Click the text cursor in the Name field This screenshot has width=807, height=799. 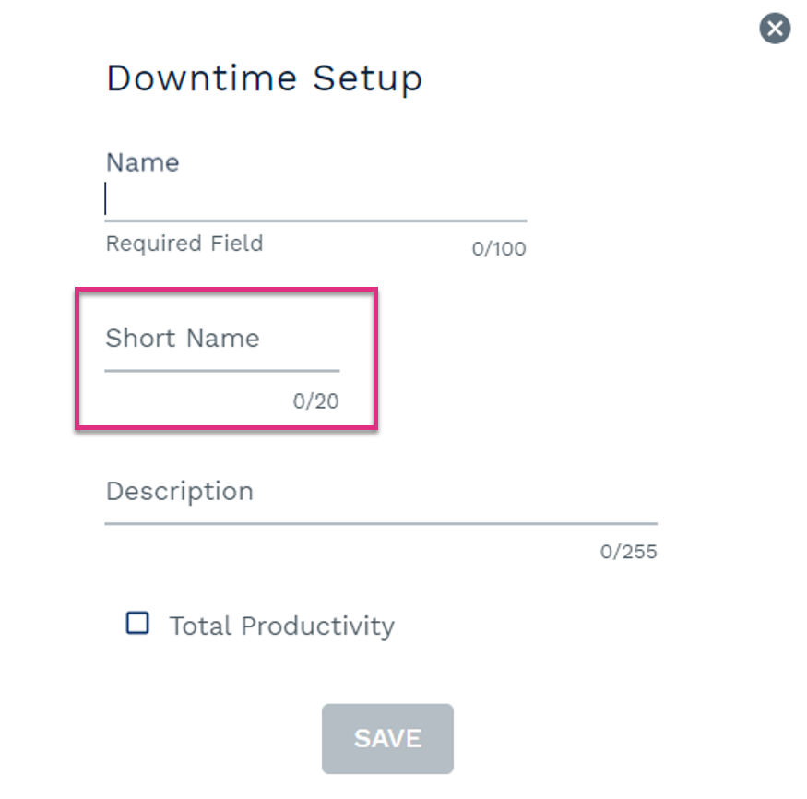[105, 198]
